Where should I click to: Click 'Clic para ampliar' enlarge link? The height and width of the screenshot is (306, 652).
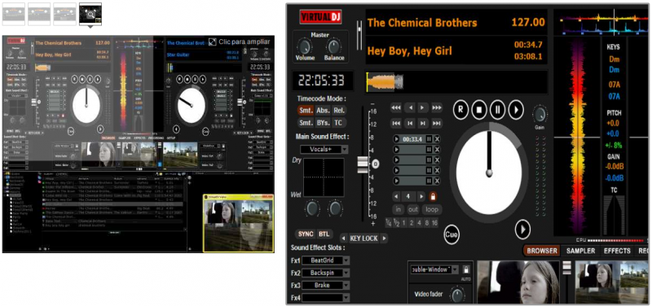[239, 42]
